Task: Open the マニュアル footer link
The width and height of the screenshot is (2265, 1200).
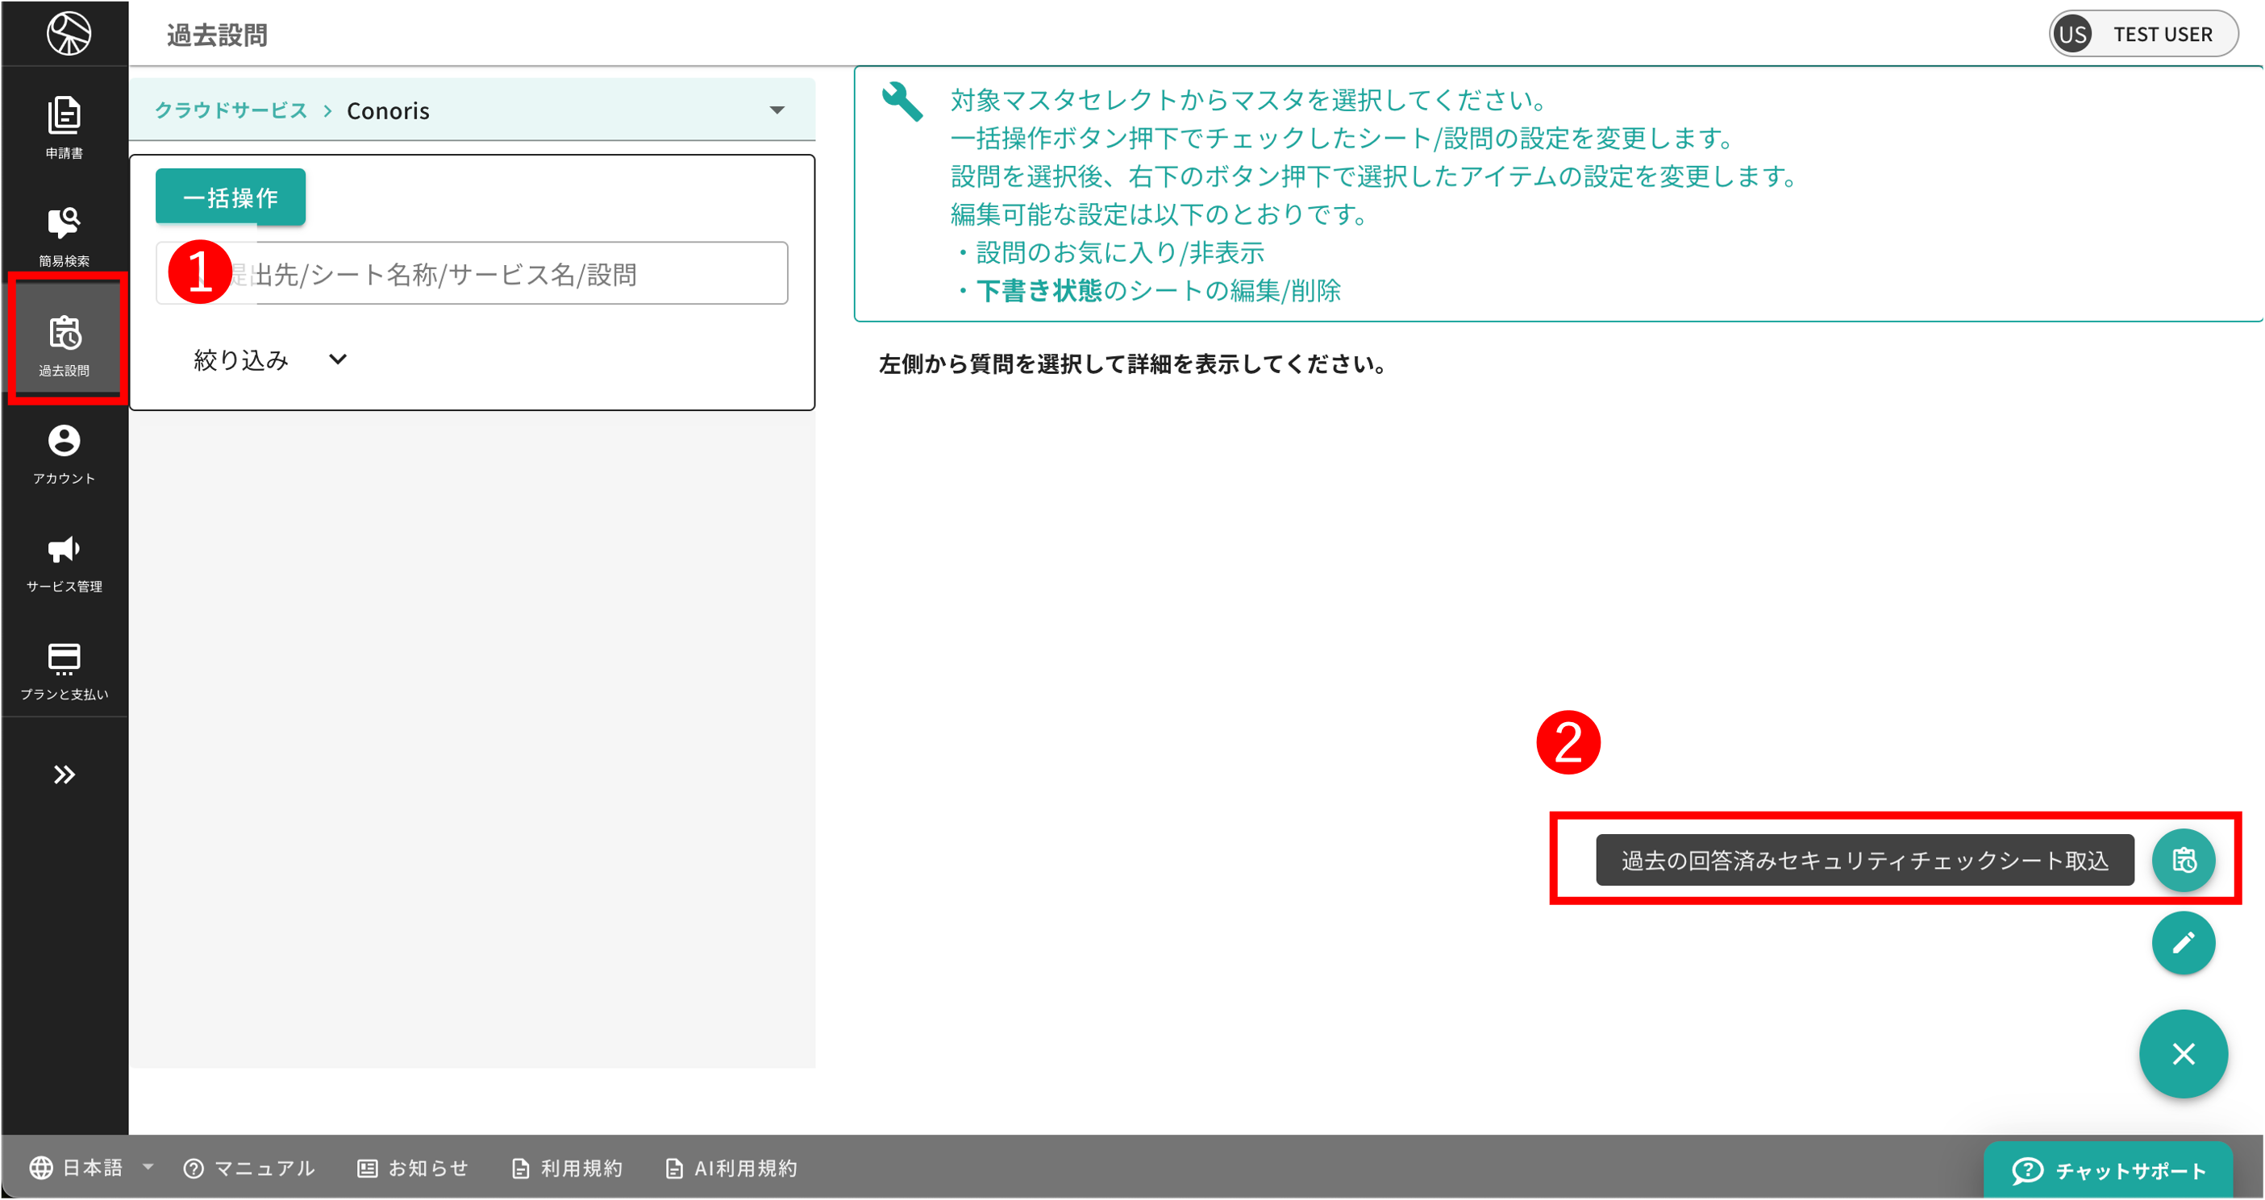Action: point(249,1168)
